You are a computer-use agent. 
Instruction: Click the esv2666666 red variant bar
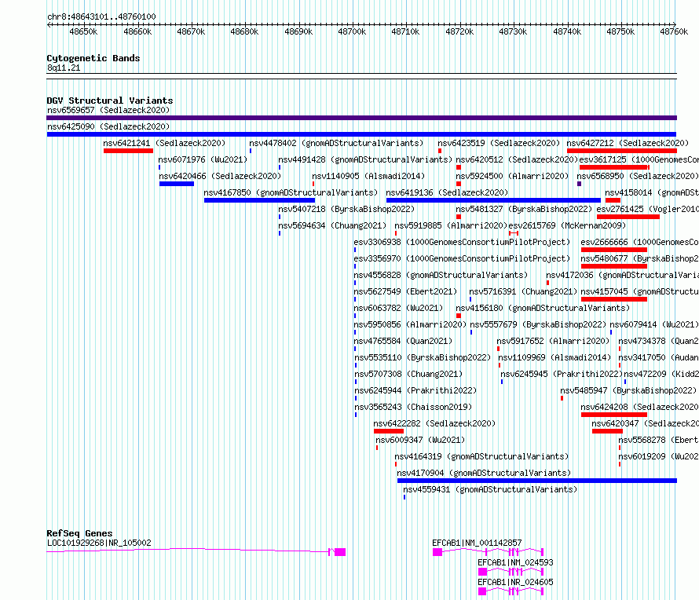(614, 250)
